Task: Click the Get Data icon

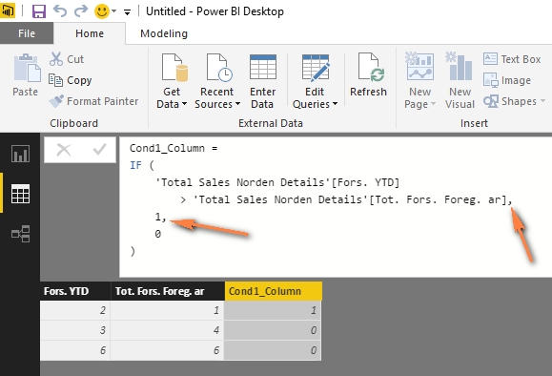Action: (174, 67)
